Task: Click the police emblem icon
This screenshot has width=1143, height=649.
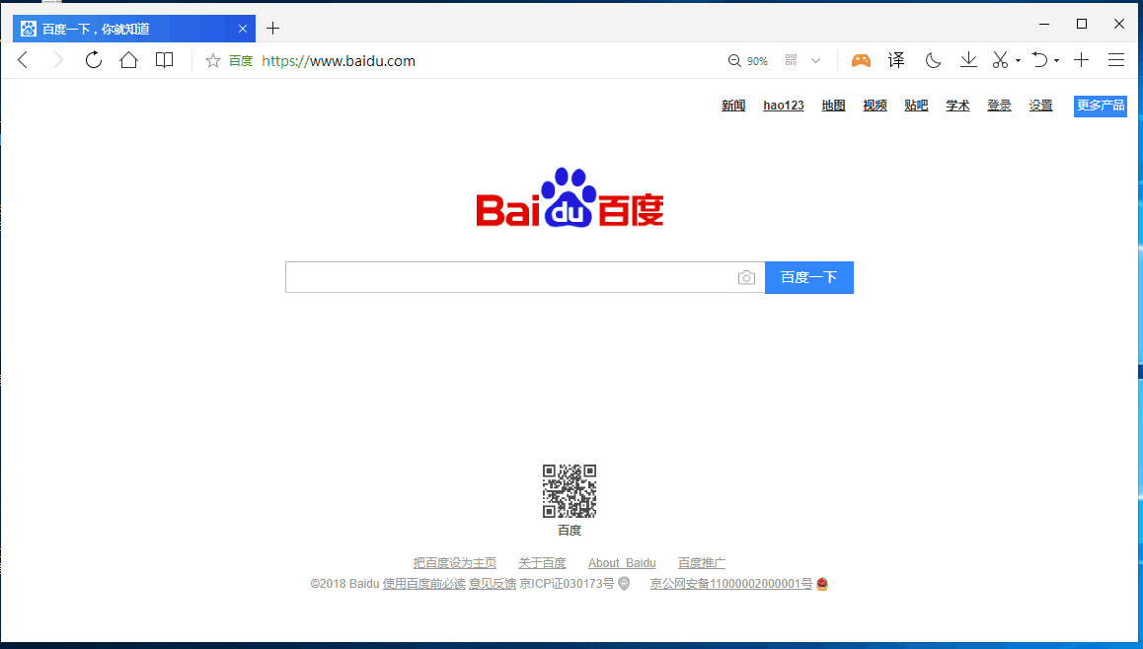Action: coord(822,584)
